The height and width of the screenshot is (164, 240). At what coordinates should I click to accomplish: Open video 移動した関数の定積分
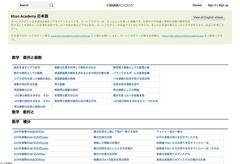click(107, 143)
